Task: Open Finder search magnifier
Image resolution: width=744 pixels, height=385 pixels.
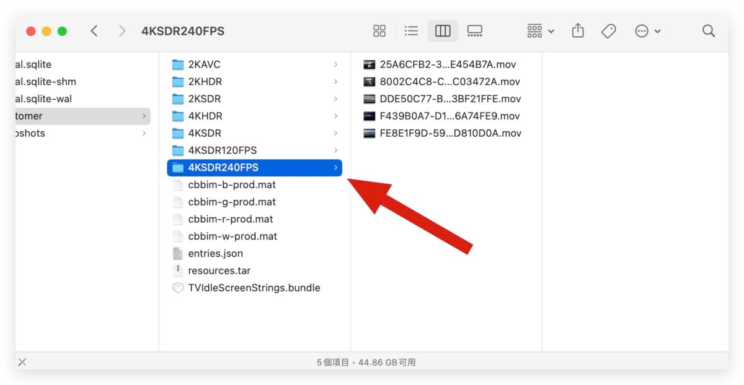Action: pyautogui.click(x=709, y=31)
